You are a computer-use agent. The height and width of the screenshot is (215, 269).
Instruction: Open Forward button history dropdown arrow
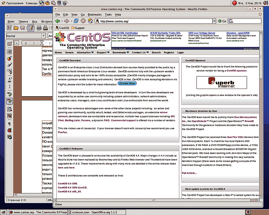click(71, 21)
